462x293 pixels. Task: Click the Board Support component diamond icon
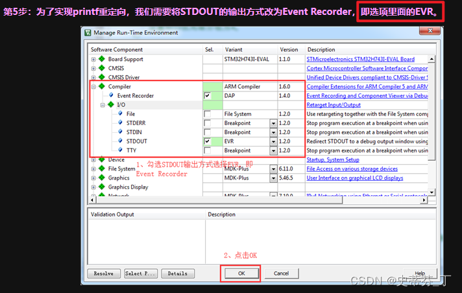click(102, 59)
